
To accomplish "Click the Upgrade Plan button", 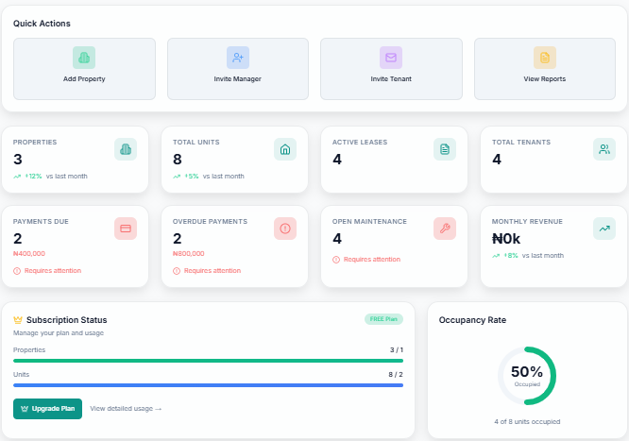I will tap(48, 409).
